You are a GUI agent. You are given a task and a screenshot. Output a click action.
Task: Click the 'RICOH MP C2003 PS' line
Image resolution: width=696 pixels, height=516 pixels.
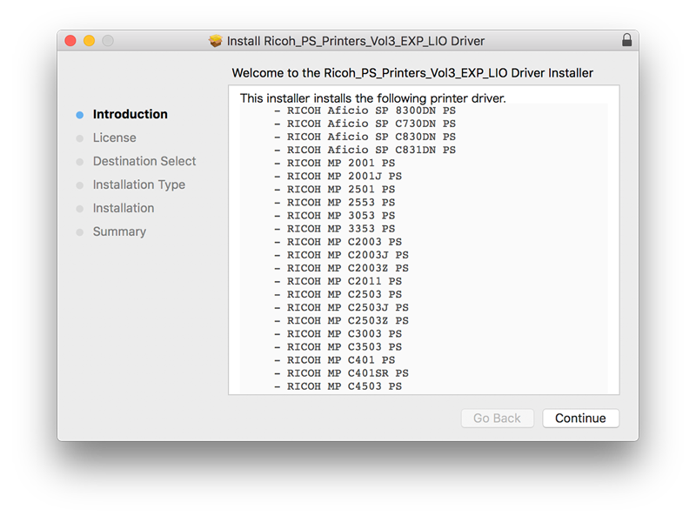pyautogui.click(x=338, y=242)
